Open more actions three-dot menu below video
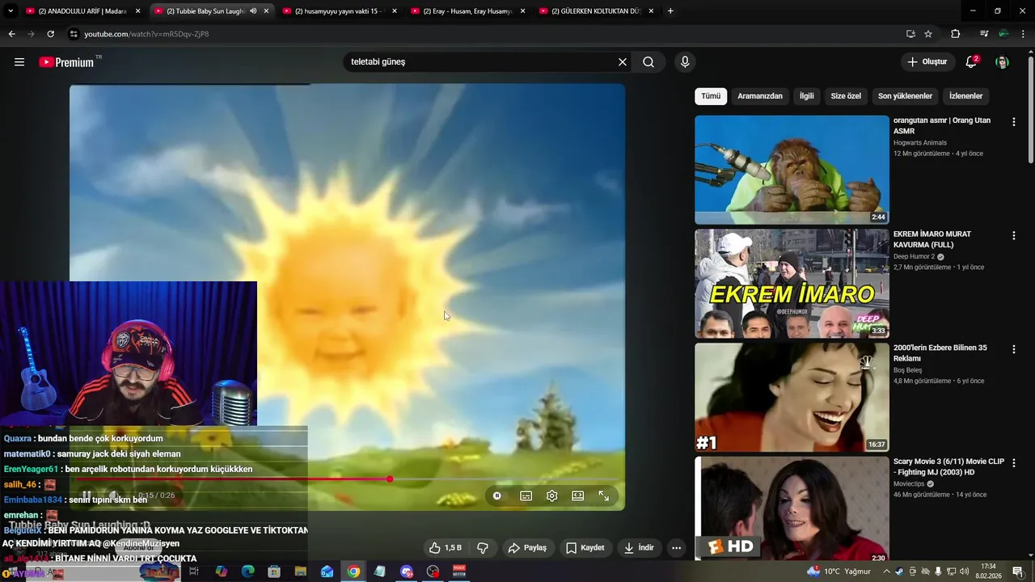Image resolution: width=1035 pixels, height=582 pixels. (676, 547)
